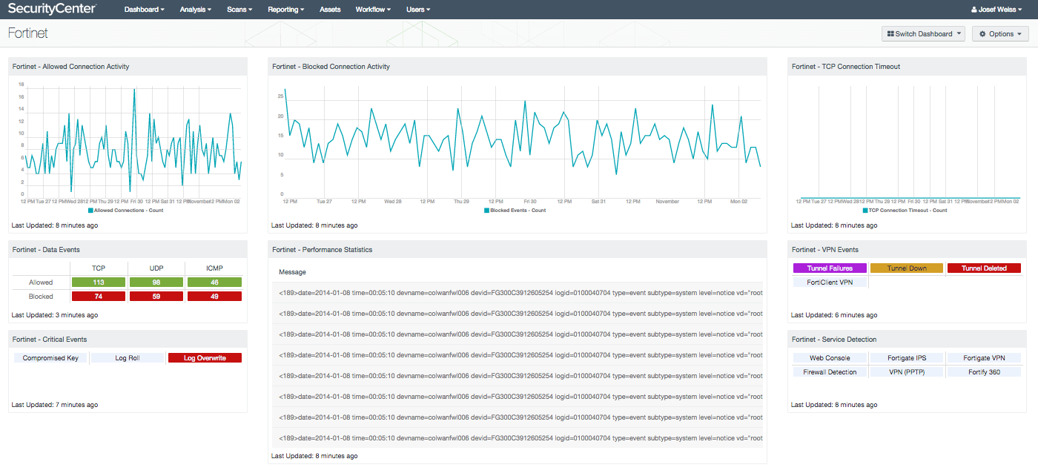Go to the Assets page
Screen dimensions: 1038x476
(330, 10)
